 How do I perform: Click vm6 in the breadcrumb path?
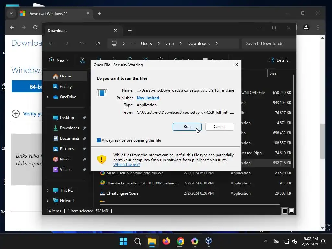click(x=169, y=43)
